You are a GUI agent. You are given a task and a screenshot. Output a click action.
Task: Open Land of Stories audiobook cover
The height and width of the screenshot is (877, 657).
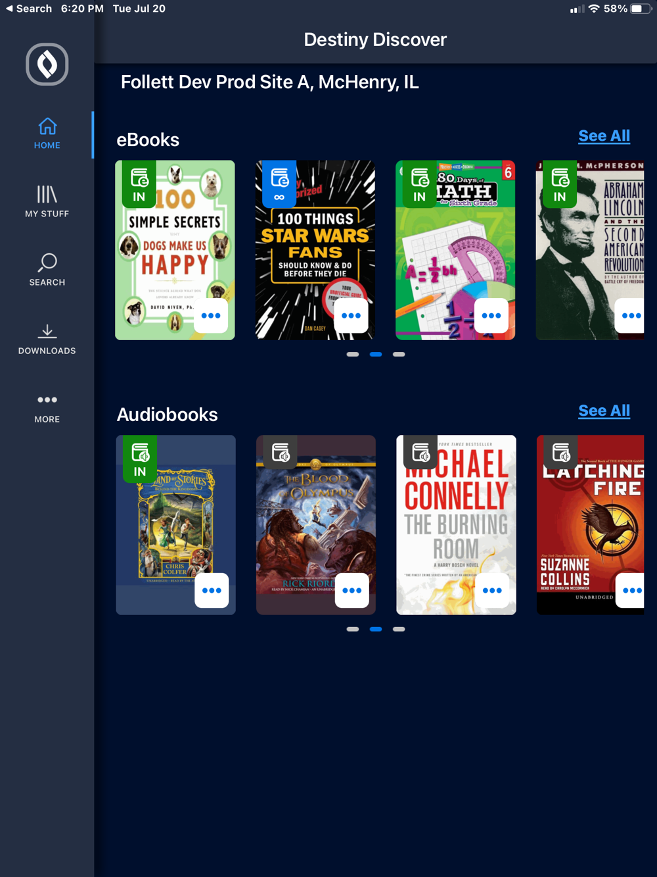point(176,525)
